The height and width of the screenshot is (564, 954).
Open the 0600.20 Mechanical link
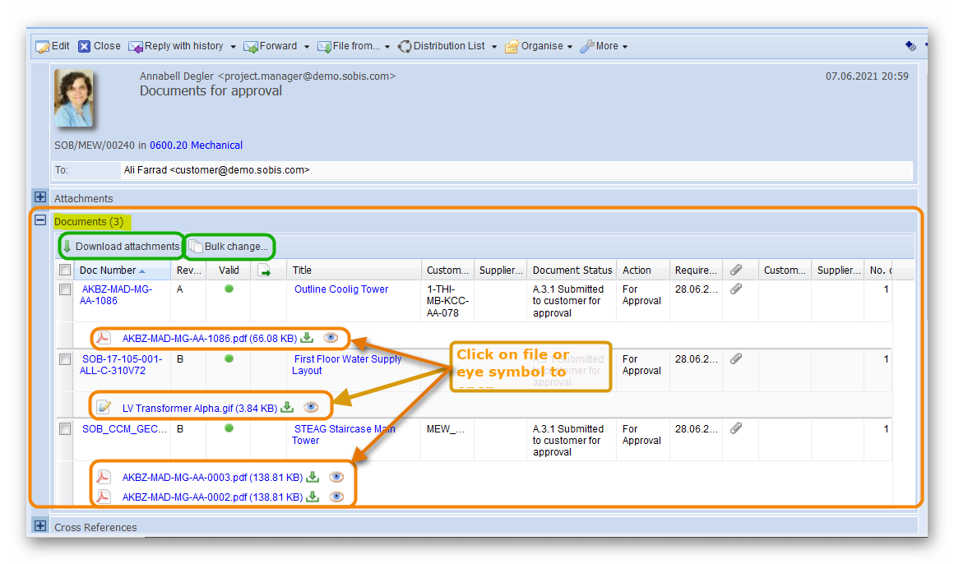[196, 146]
